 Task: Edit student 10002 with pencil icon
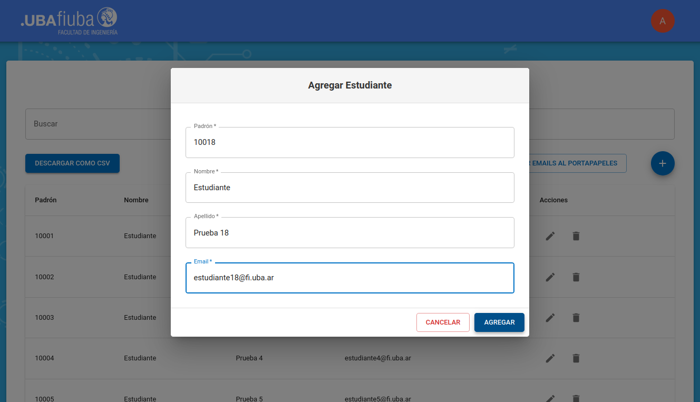(550, 277)
